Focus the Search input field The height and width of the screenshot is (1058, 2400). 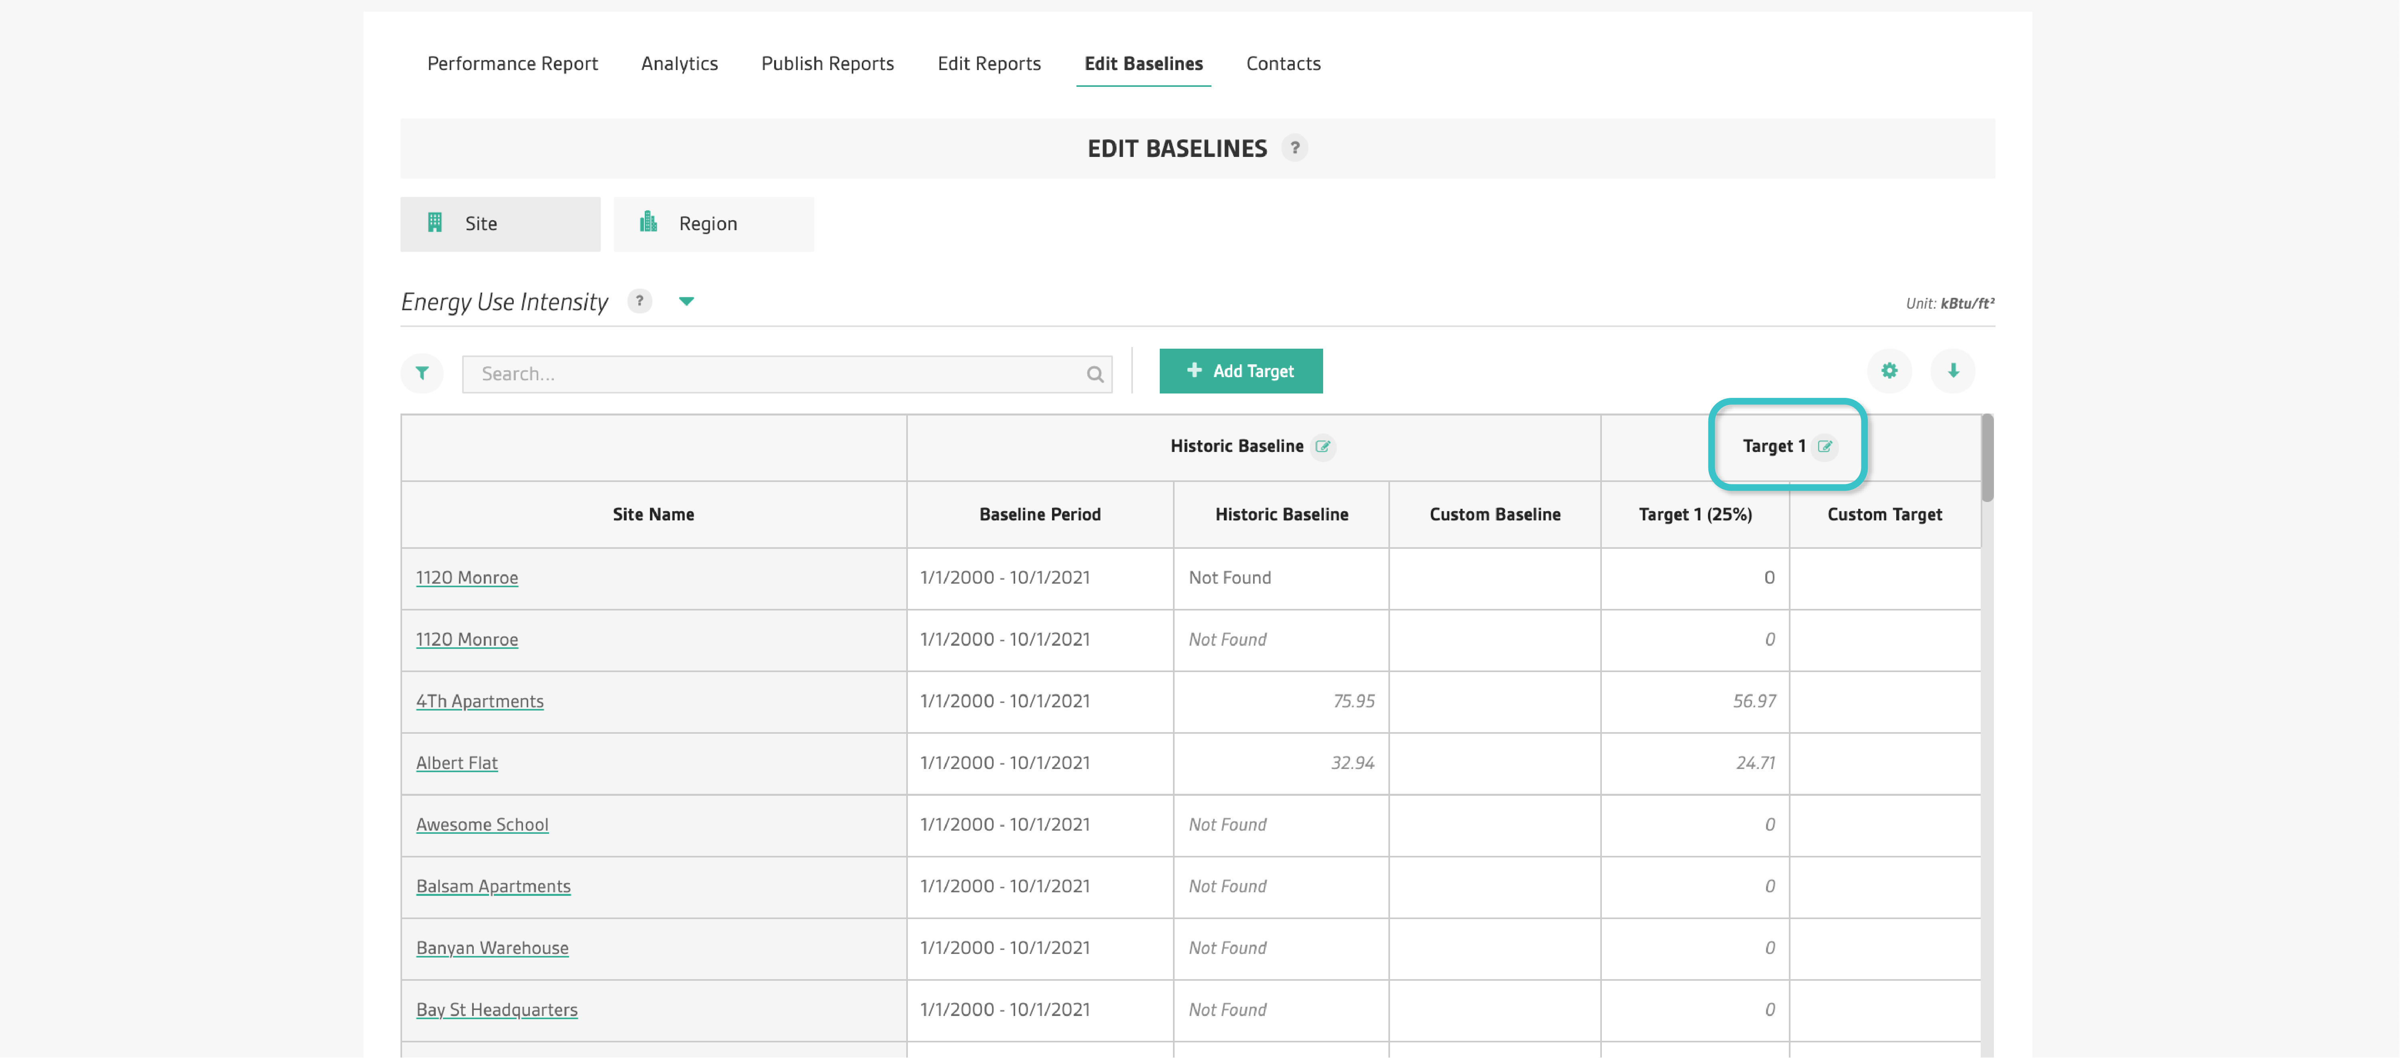(x=787, y=374)
